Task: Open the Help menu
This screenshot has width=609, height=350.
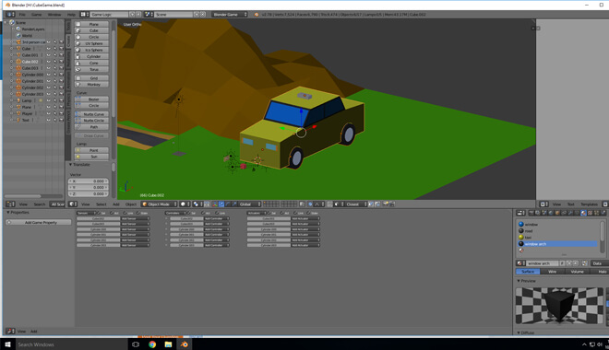Action: point(71,15)
